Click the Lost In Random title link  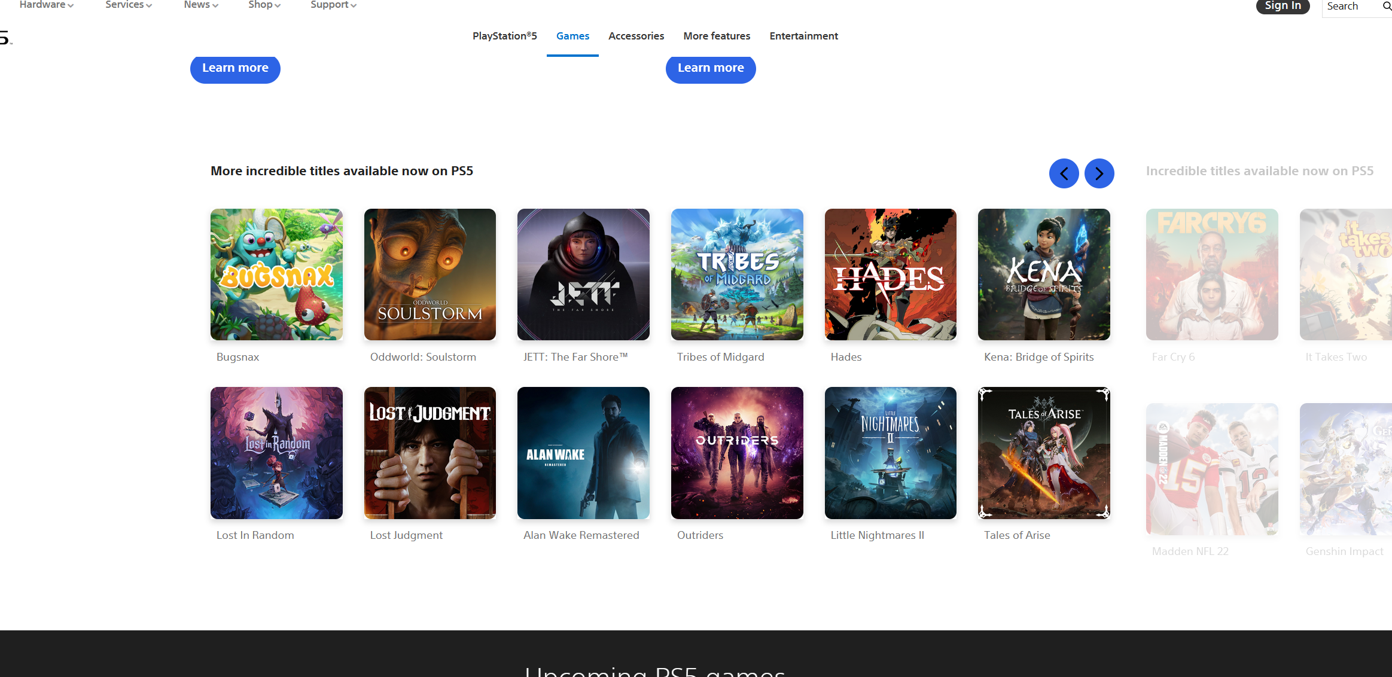click(255, 535)
